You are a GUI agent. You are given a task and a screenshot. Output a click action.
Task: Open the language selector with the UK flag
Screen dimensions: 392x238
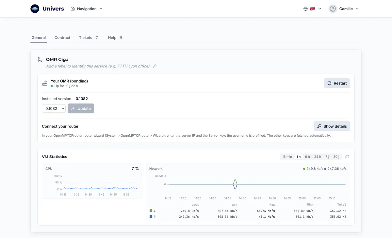coord(312,9)
